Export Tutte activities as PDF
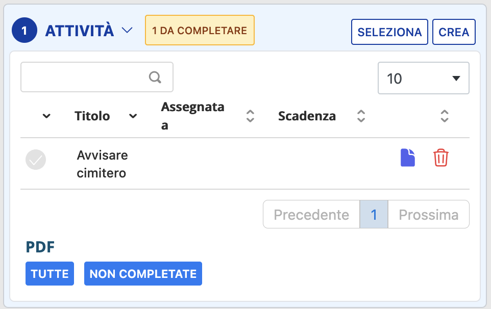 pyautogui.click(x=50, y=274)
